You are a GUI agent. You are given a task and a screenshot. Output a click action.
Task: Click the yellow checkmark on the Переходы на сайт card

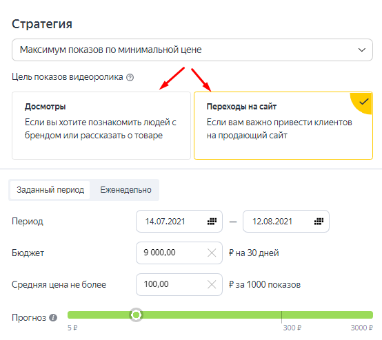(363, 101)
